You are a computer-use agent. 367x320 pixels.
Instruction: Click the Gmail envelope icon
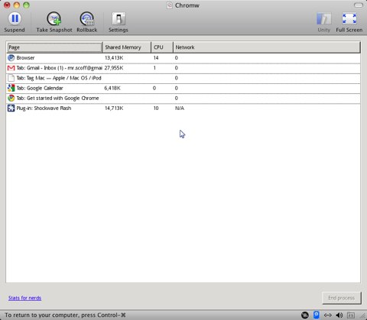click(x=11, y=68)
